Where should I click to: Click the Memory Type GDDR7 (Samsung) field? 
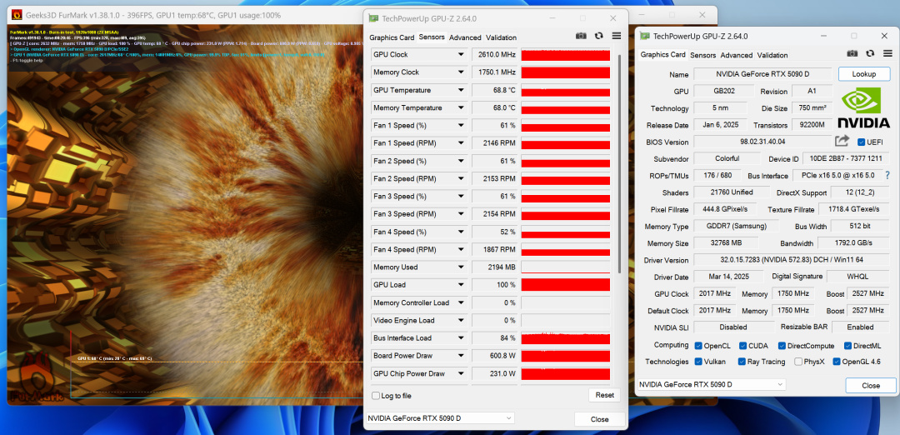(736, 226)
